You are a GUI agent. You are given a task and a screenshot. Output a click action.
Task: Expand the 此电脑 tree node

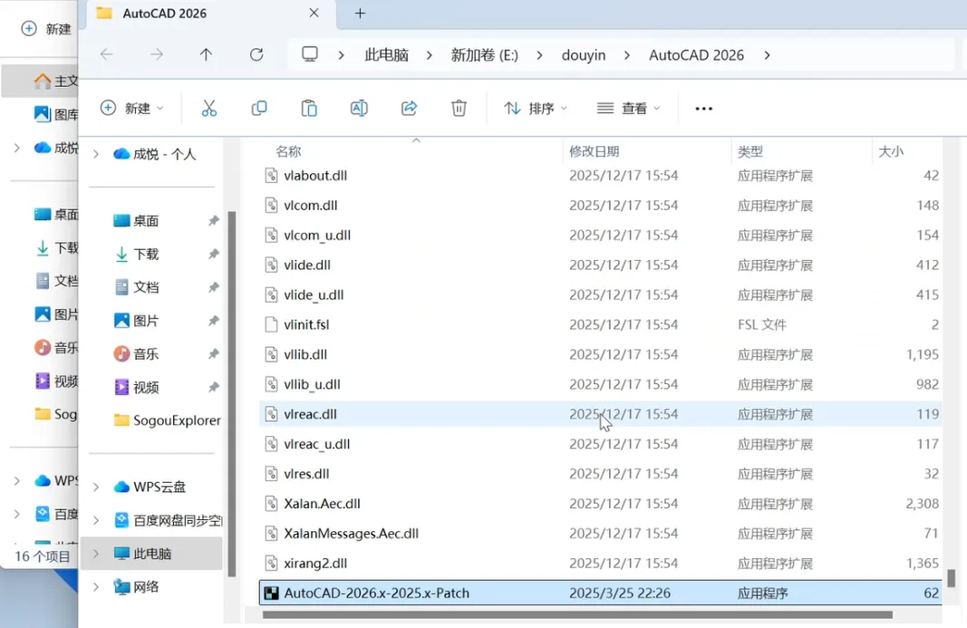click(95, 554)
